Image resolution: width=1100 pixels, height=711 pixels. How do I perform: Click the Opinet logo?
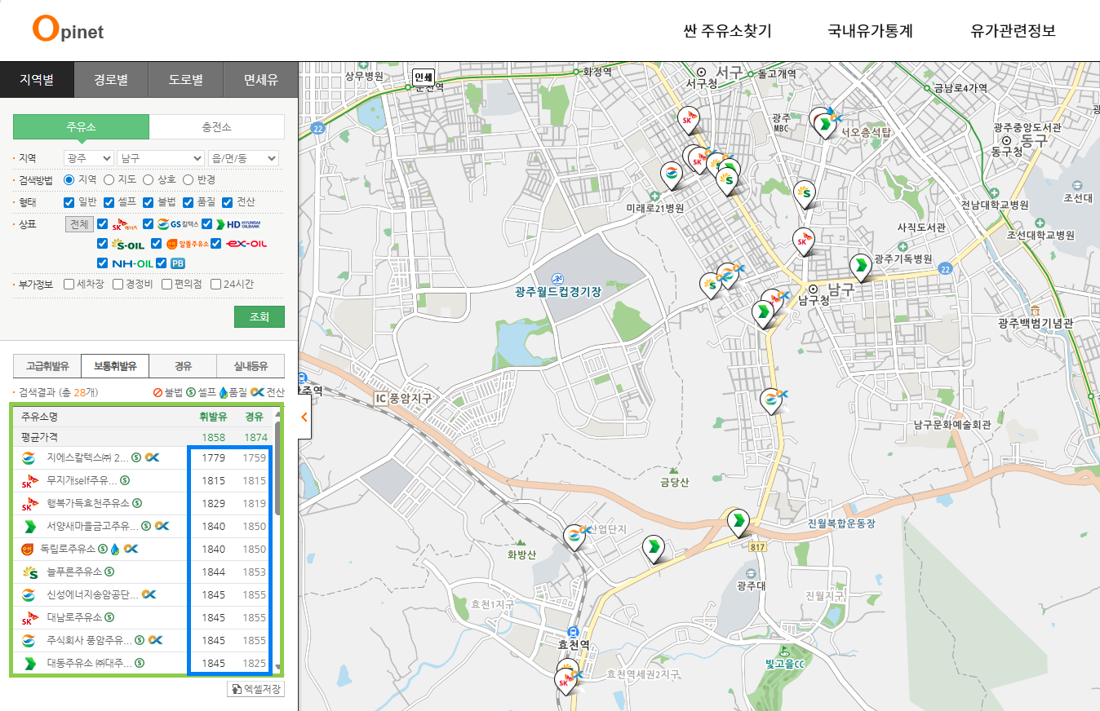coord(68,30)
